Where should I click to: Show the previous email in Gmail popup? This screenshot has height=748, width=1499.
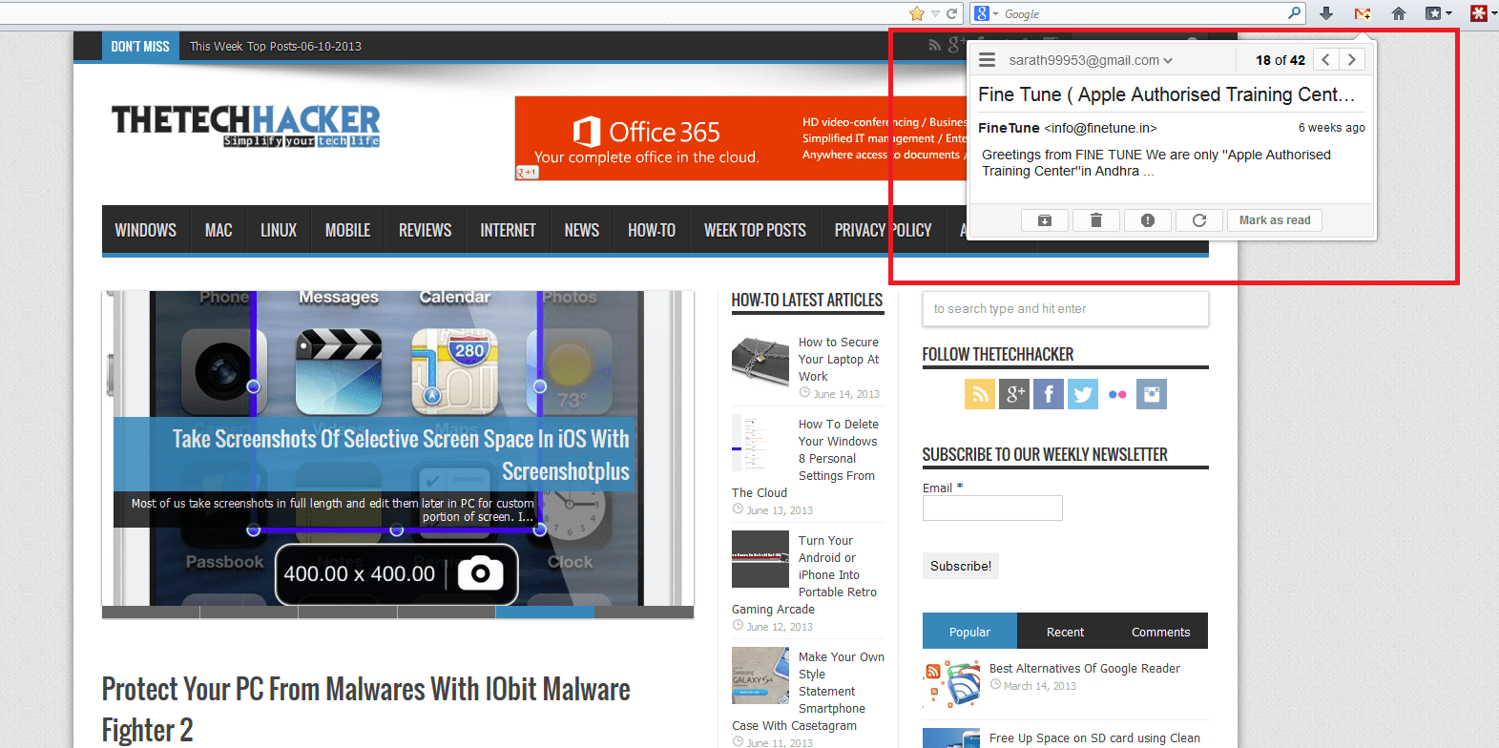tap(1326, 59)
